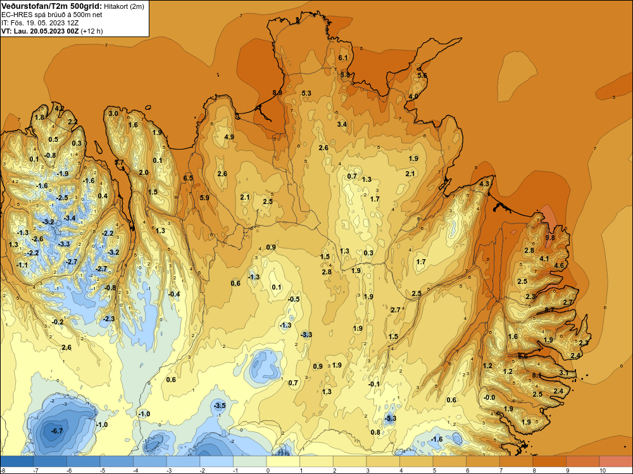Click the temperature value -0.0

pyautogui.click(x=489, y=397)
